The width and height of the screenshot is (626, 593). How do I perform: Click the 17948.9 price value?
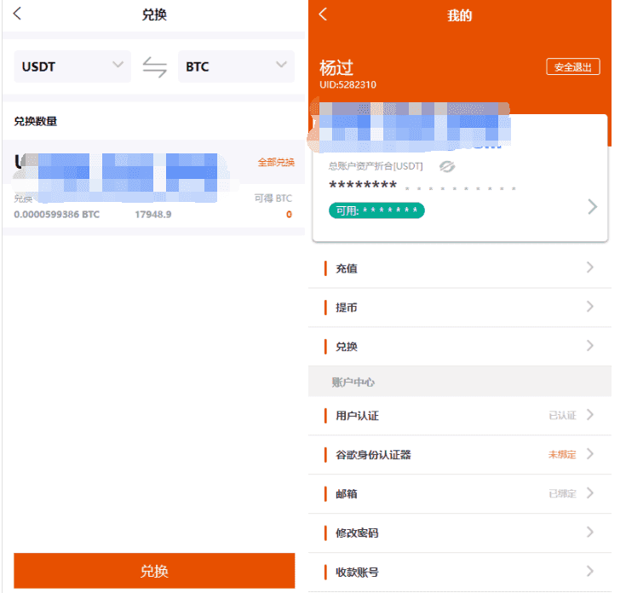click(x=153, y=215)
